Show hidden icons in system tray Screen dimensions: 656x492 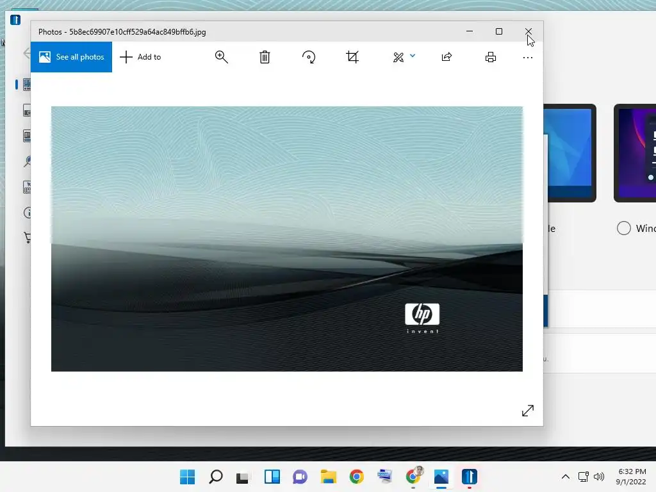[x=566, y=477]
